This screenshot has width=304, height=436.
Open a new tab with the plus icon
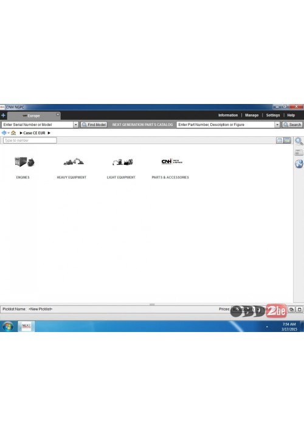(3, 115)
